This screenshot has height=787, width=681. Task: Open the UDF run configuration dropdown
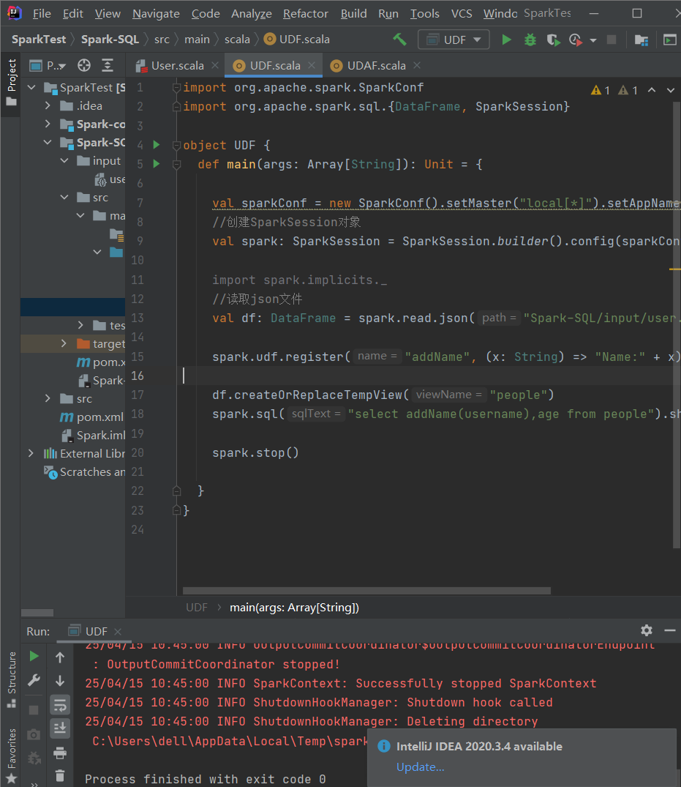(454, 40)
